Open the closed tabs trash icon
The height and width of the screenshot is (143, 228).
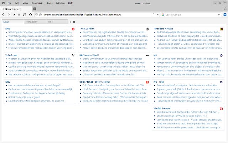(226, 9)
